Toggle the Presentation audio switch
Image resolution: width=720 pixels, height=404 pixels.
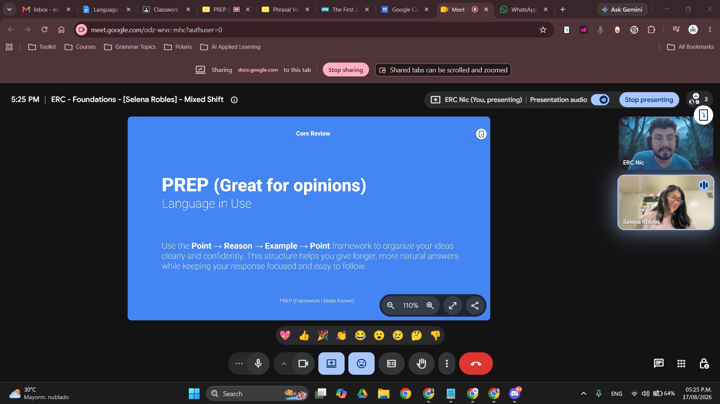click(600, 100)
